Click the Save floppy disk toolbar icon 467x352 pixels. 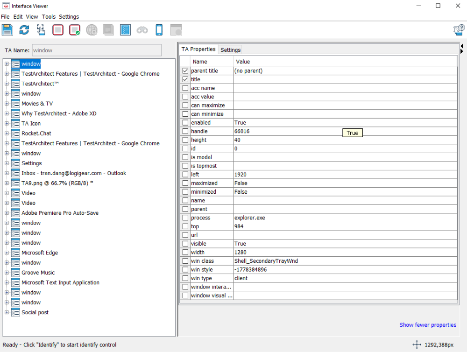(x=7, y=30)
